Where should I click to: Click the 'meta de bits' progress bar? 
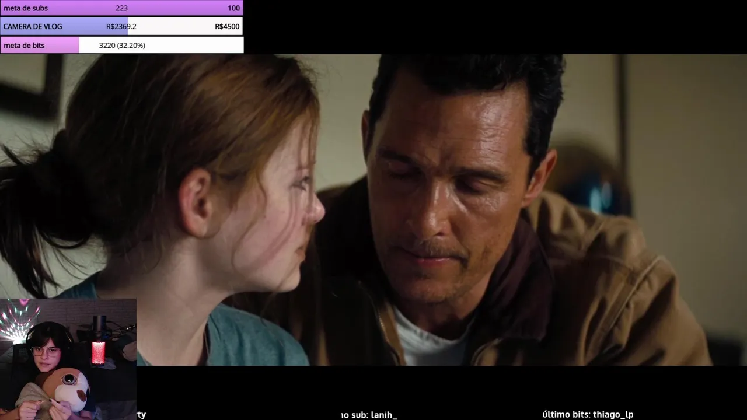coord(121,45)
